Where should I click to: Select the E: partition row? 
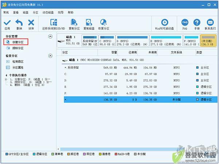pyautogui.click(x=141, y=87)
